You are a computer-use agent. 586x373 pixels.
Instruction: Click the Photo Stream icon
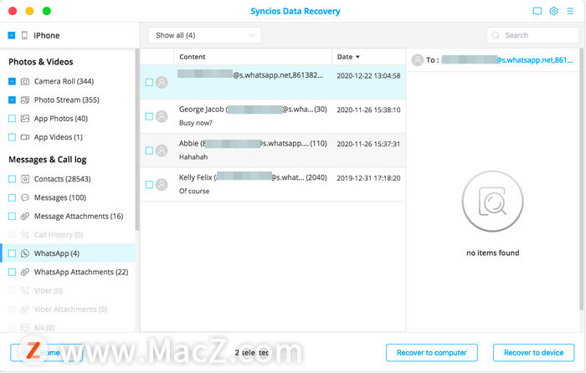(25, 100)
